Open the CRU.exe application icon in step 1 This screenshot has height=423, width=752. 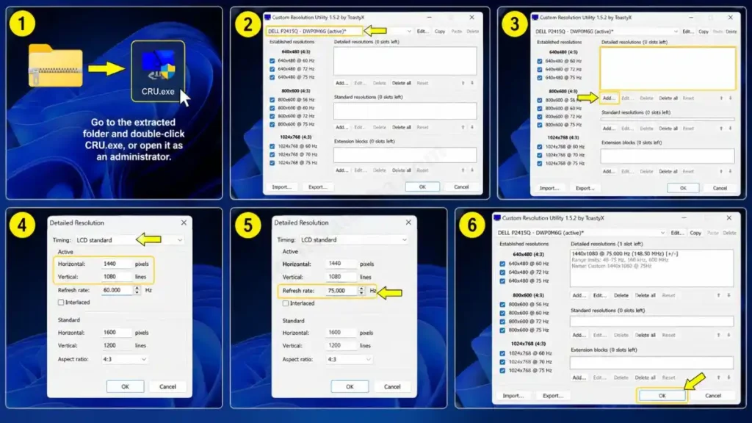pos(158,71)
